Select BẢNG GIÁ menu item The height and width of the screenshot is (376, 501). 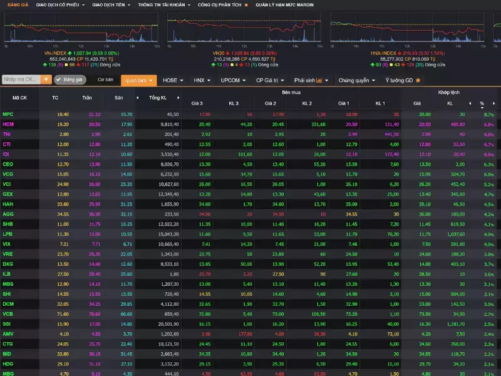coord(18,5)
